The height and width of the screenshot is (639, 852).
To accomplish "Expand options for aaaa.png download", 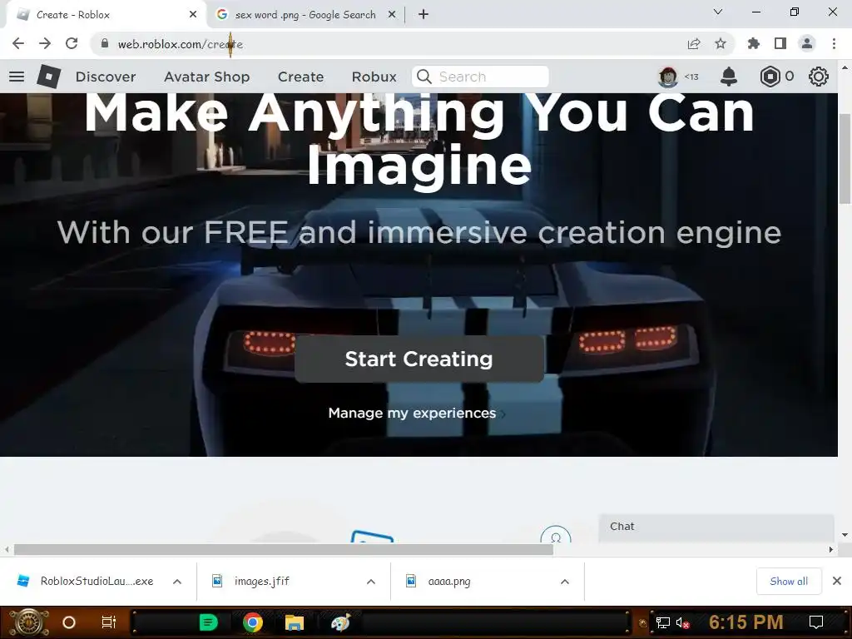I will click(565, 582).
